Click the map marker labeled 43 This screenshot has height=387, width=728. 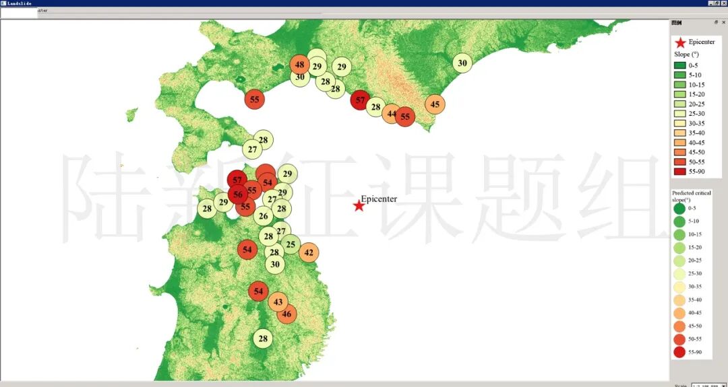tap(278, 302)
